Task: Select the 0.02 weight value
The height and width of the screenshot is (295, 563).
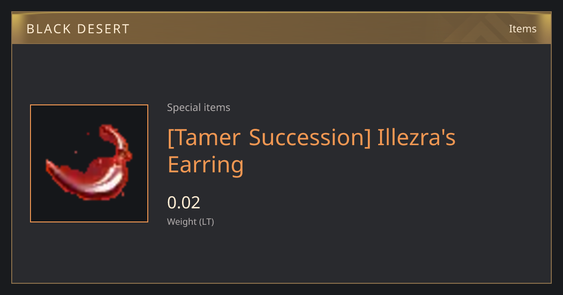Action: click(x=184, y=202)
